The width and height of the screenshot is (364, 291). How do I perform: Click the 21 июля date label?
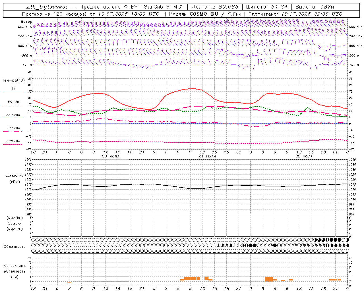(x=207, y=156)
